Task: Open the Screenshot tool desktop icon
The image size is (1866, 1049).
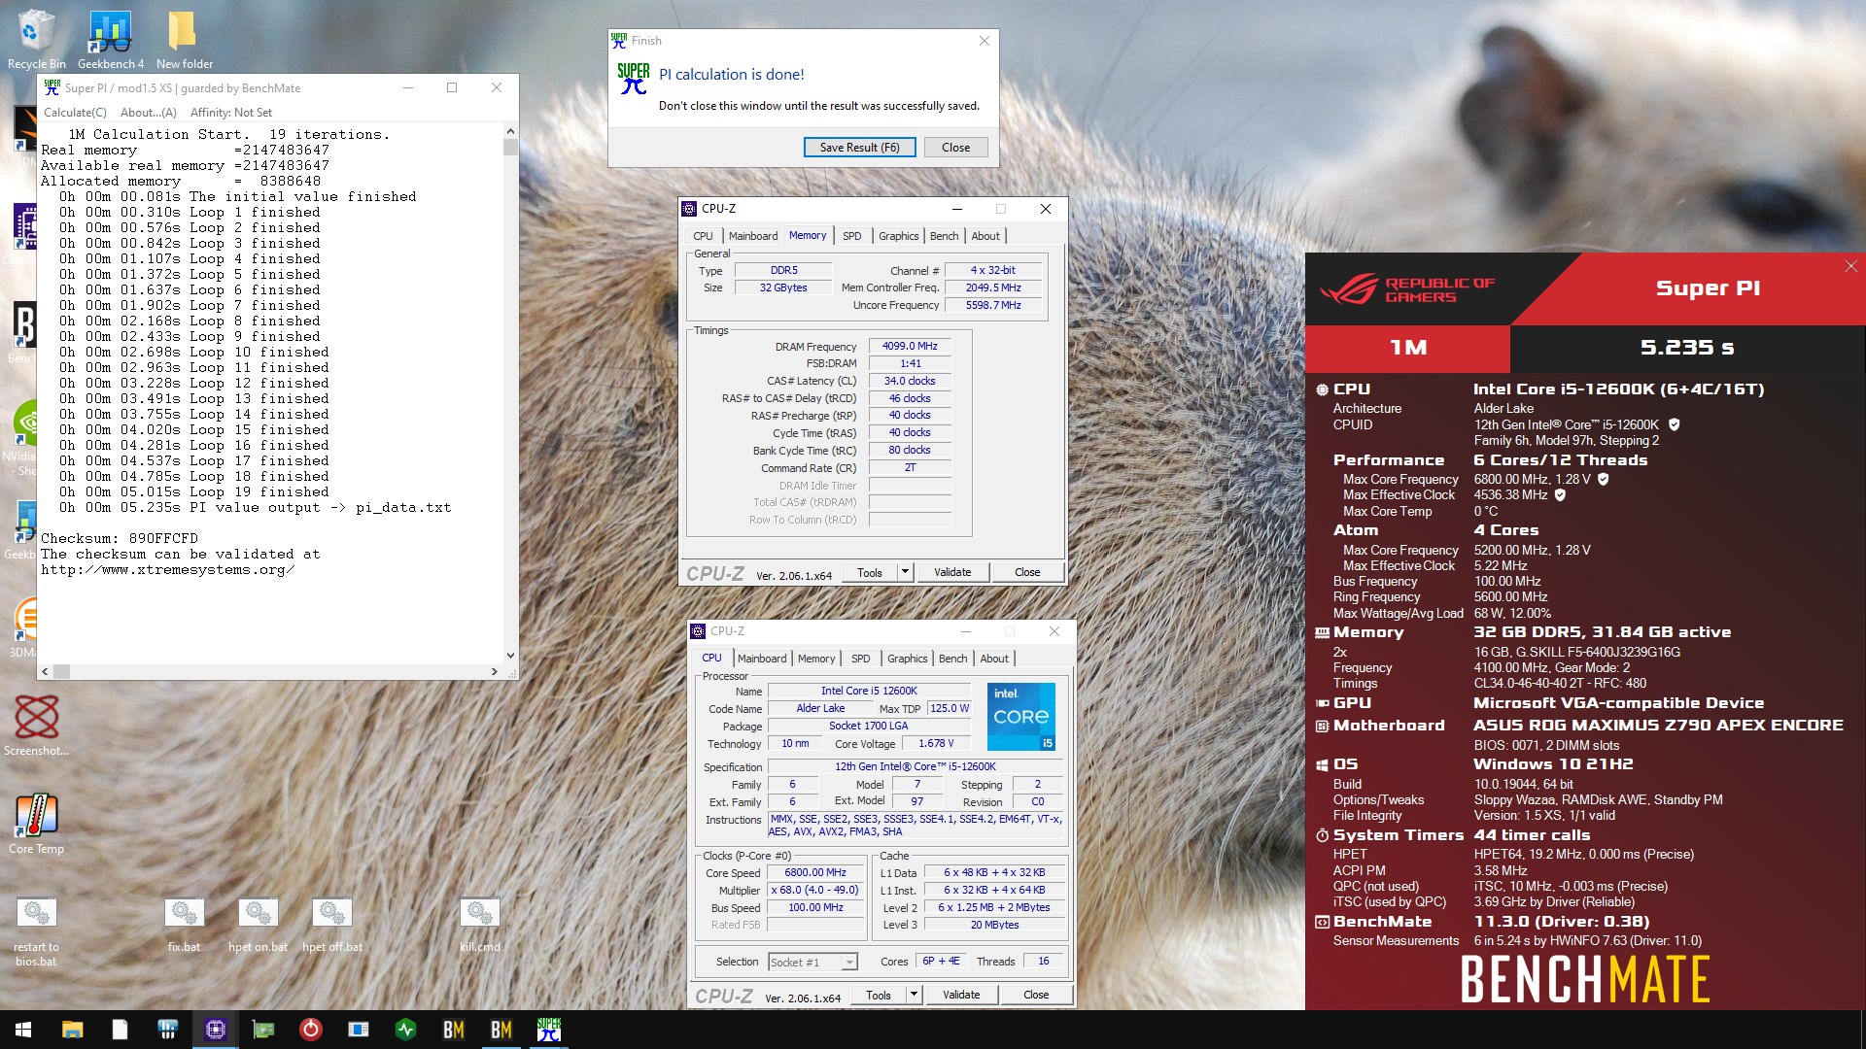Action: point(36,725)
